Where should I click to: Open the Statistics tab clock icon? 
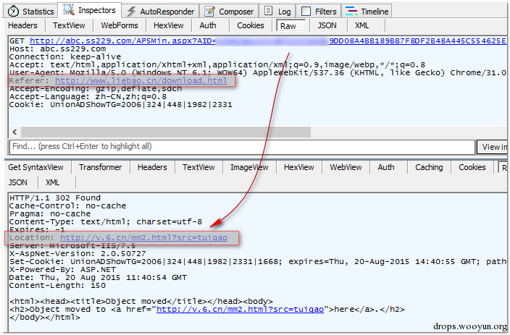(x=13, y=12)
